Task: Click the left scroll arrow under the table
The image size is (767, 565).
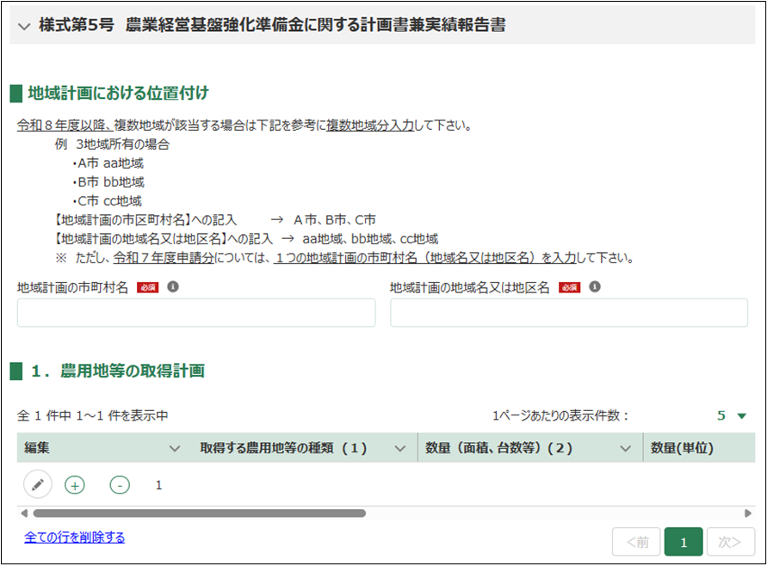Action: point(23,513)
